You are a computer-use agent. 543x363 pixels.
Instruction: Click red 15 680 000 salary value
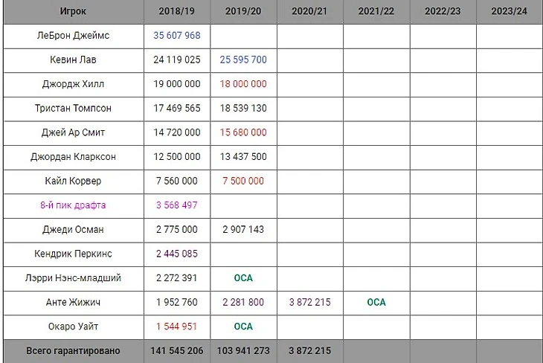(243, 132)
